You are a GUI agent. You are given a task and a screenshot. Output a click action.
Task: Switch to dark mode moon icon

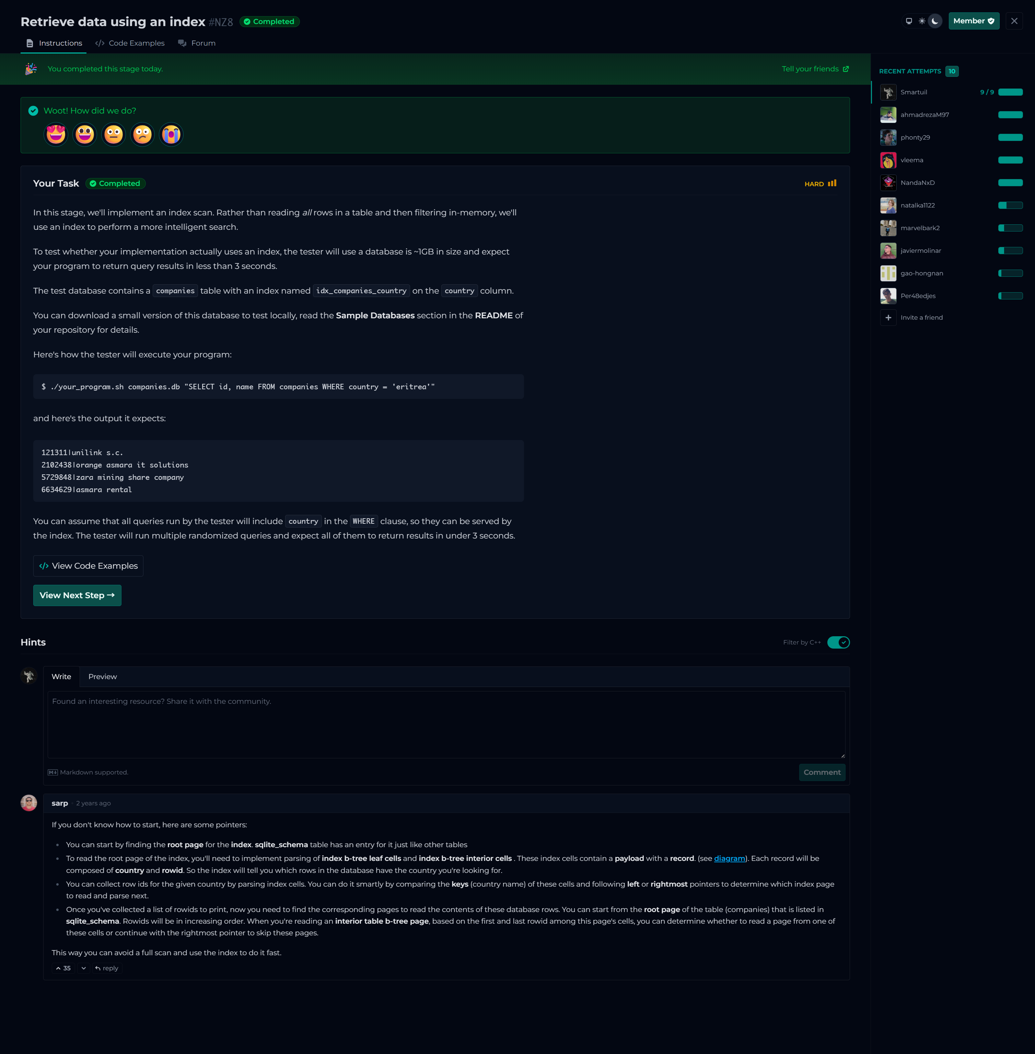[x=934, y=21]
